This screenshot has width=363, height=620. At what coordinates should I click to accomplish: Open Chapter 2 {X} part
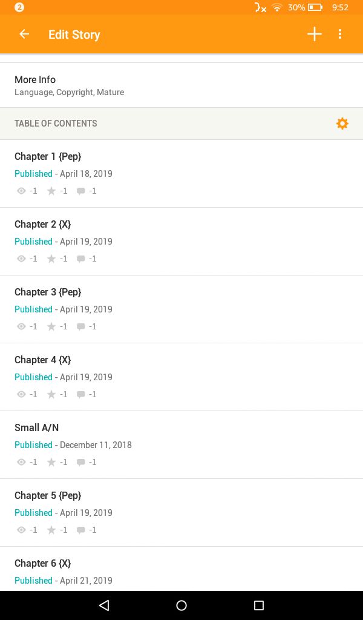click(181, 241)
